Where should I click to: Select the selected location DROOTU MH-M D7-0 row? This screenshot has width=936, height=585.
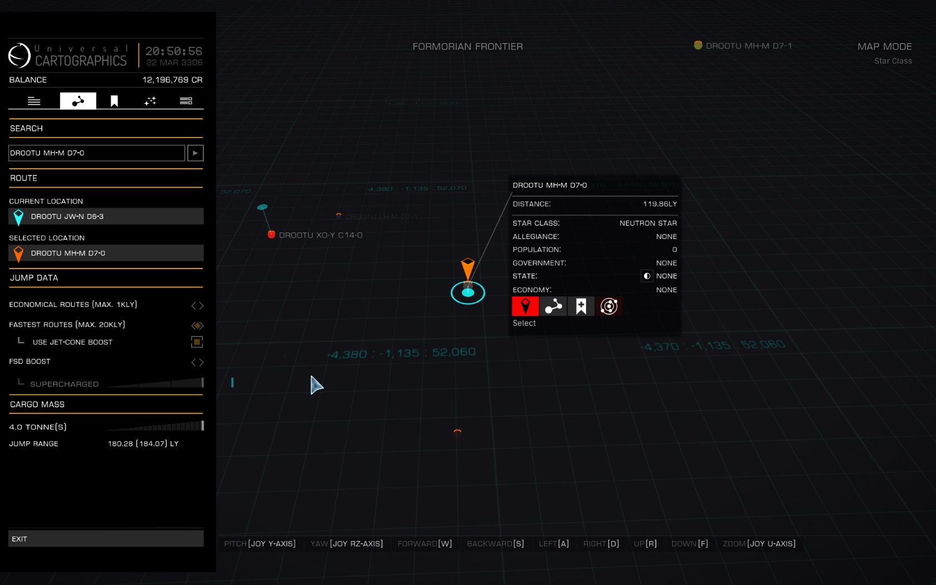click(x=106, y=253)
